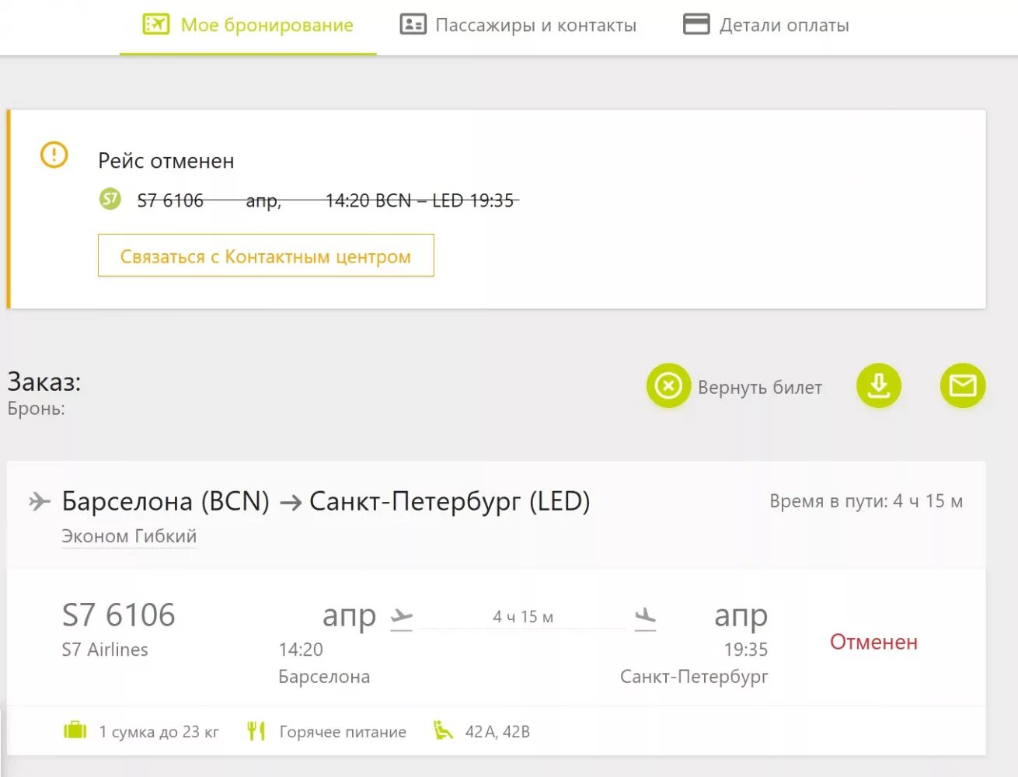Click the 4 ч 15 м duration between plane icons
This screenshot has width=1018, height=777.
523,617
